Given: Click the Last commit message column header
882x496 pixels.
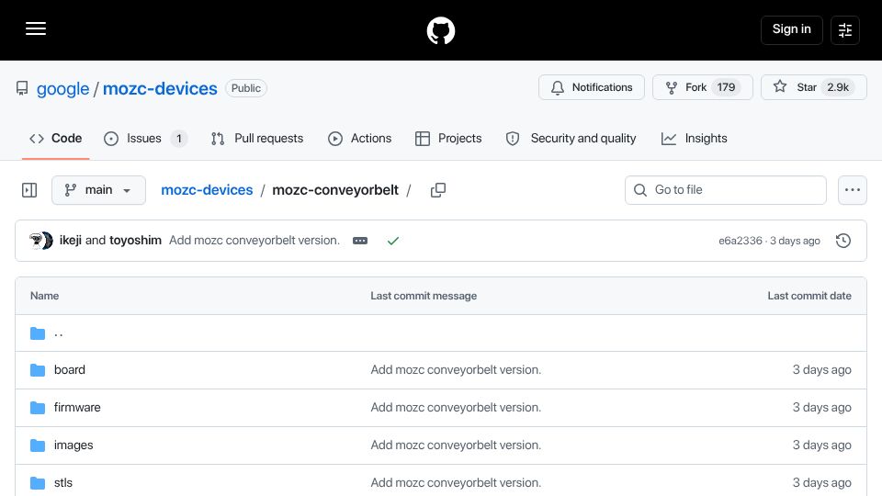Looking at the screenshot, I should point(424,296).
